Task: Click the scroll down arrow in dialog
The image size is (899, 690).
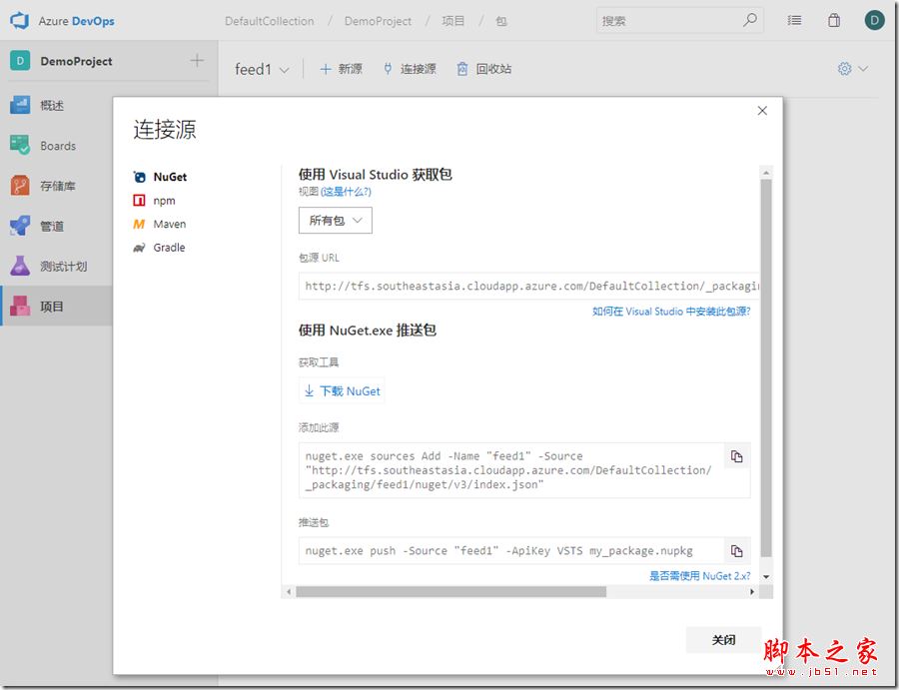Action: (766, 576)
